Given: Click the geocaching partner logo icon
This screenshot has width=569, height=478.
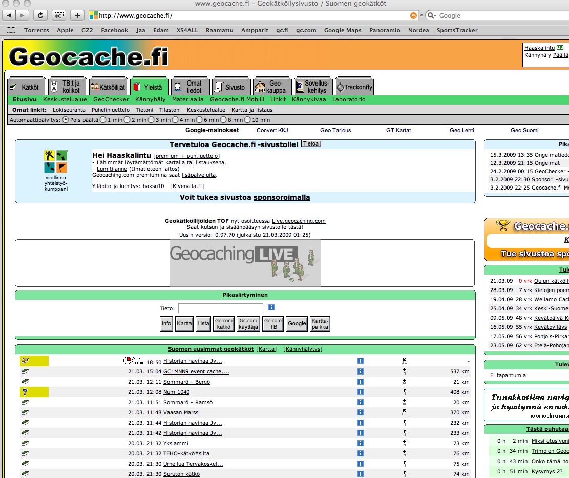Looking at the screenshot, I should click(55, 161).
